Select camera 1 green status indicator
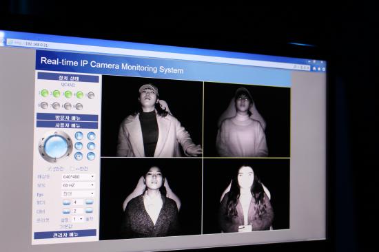The image size is (379, 252). 45,93
